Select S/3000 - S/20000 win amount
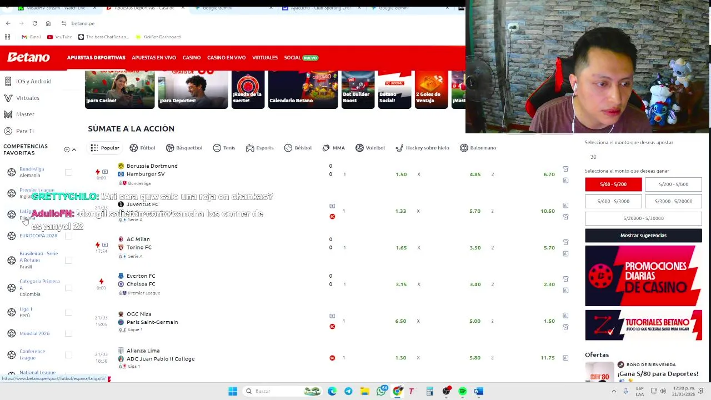 (673, 201)
